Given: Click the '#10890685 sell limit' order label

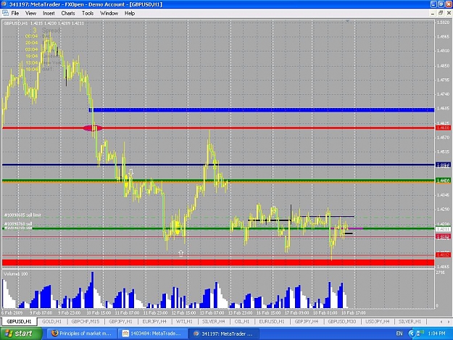Looking at the screenshot, I should coord(22,215).
